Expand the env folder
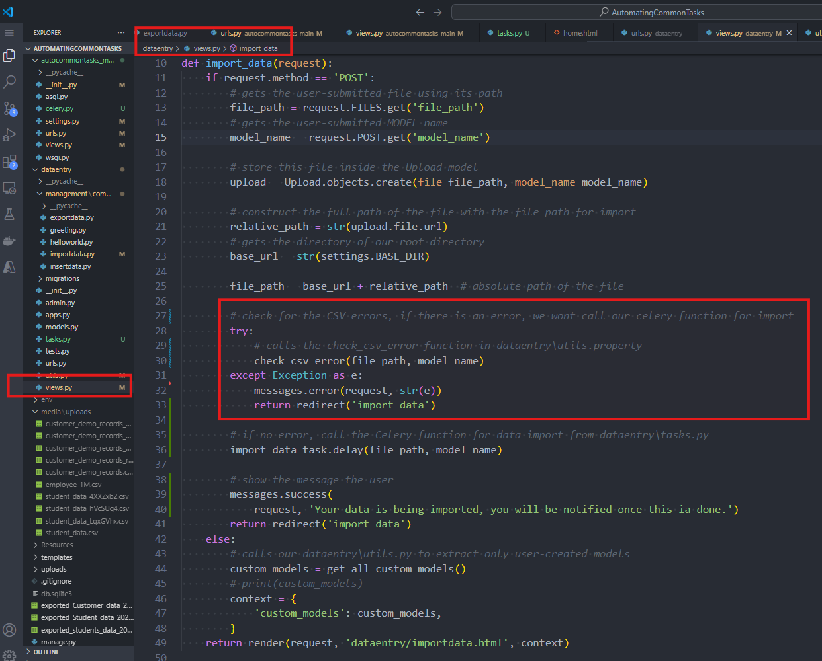The image size is (822, 661). [x=77, y=399]
